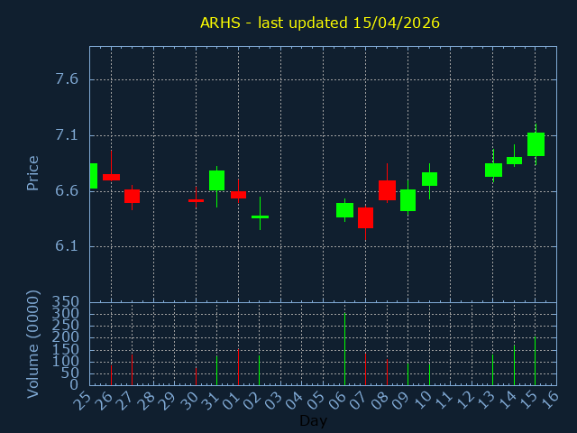Click the small green candlestick on day 02
The width and height of the screenshot is (577, 433).
coord(260,216)
